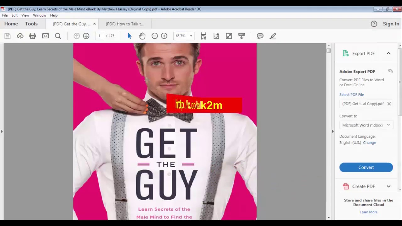Click the fit to one full page icon

[x=216, y=36]
